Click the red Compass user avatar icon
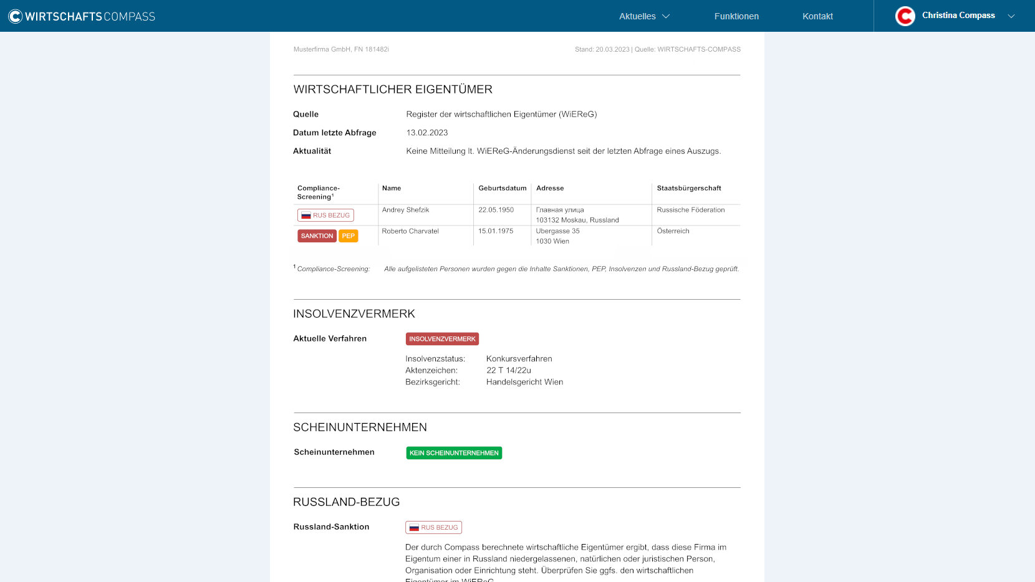Viewport: 1035px width, 582px height. coord(905,16)
